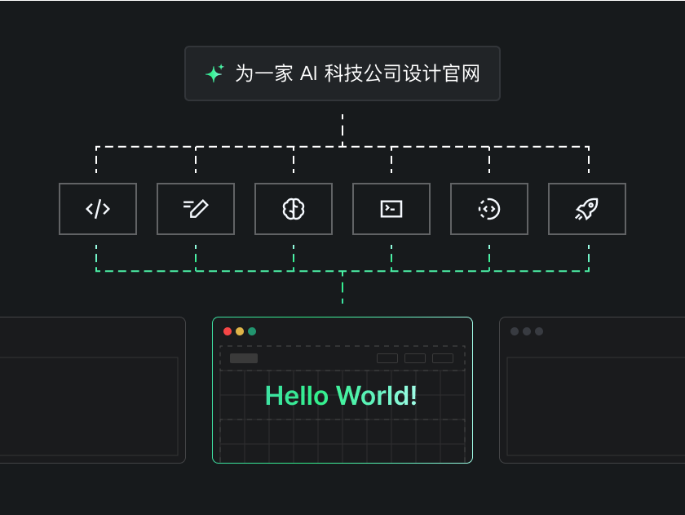
Task: Toggle the yellow traffic-light dot
Action: click(240, 332)
